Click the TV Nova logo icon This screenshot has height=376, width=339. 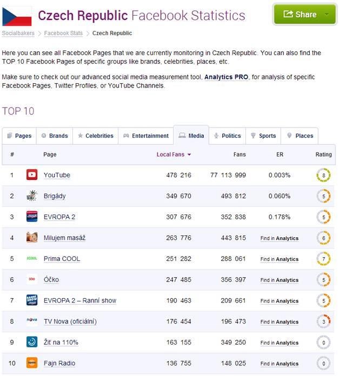tap(32, 320)
